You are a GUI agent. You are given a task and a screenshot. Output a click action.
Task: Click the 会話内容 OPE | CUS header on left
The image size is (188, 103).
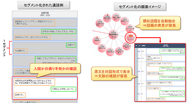tap(45, 14)
